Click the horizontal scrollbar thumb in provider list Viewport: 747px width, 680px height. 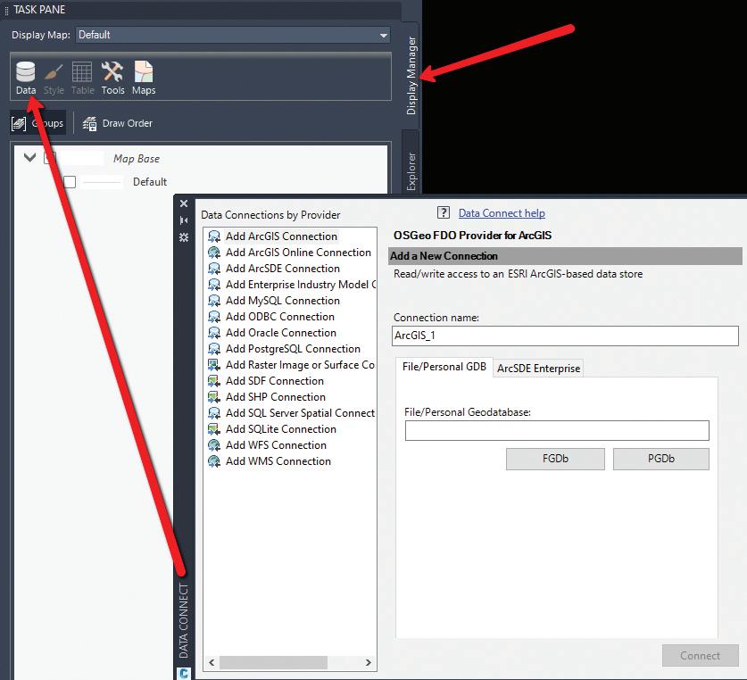(273, 662)
